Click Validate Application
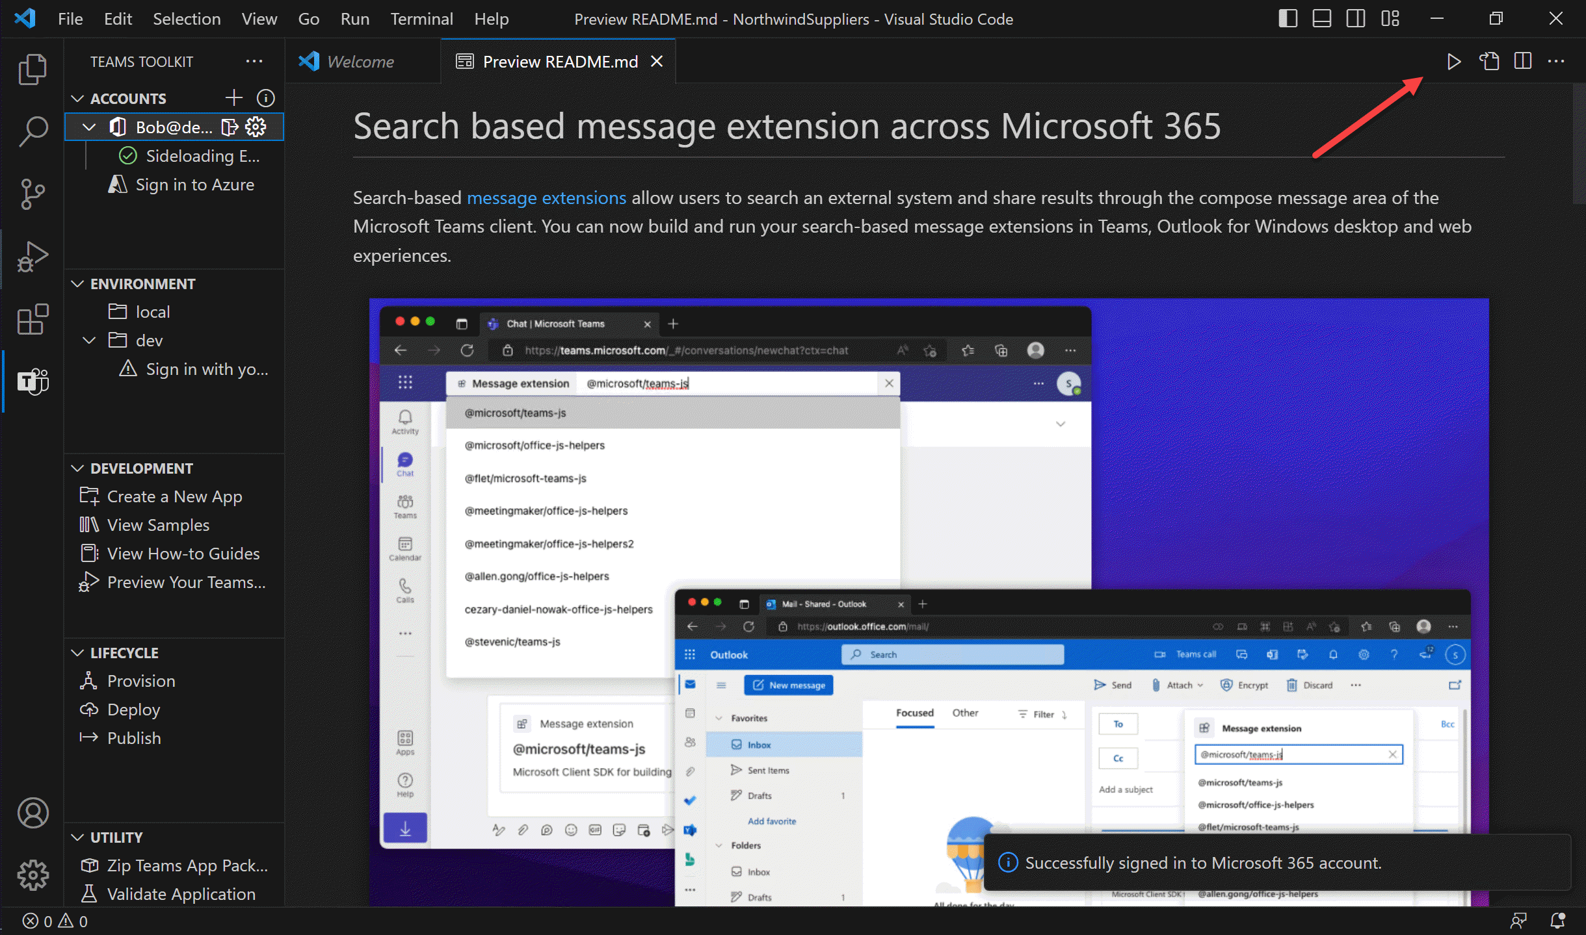The width and height of the screenshot is (1586, 935). click(x=181, y=894)
